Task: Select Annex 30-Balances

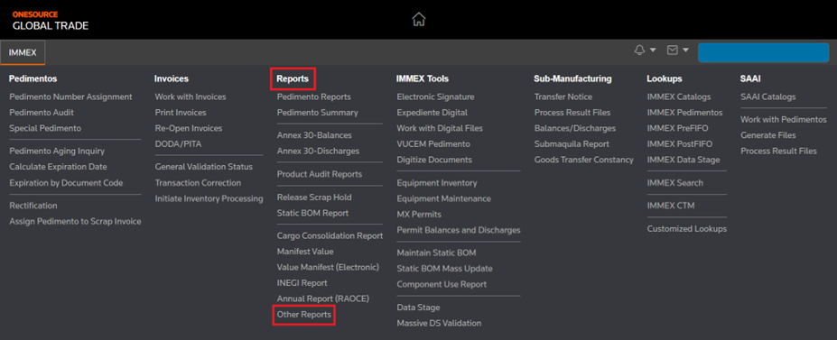Action: [314, 135]
